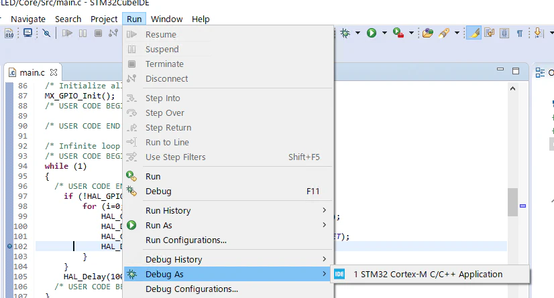Open the Window menu
This screenshot has width=554, height=298.
tap(167, 19)
